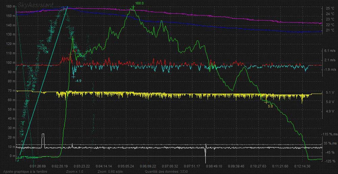Click the 0:01:26.69 time axis label

click(x=38, y=166)
